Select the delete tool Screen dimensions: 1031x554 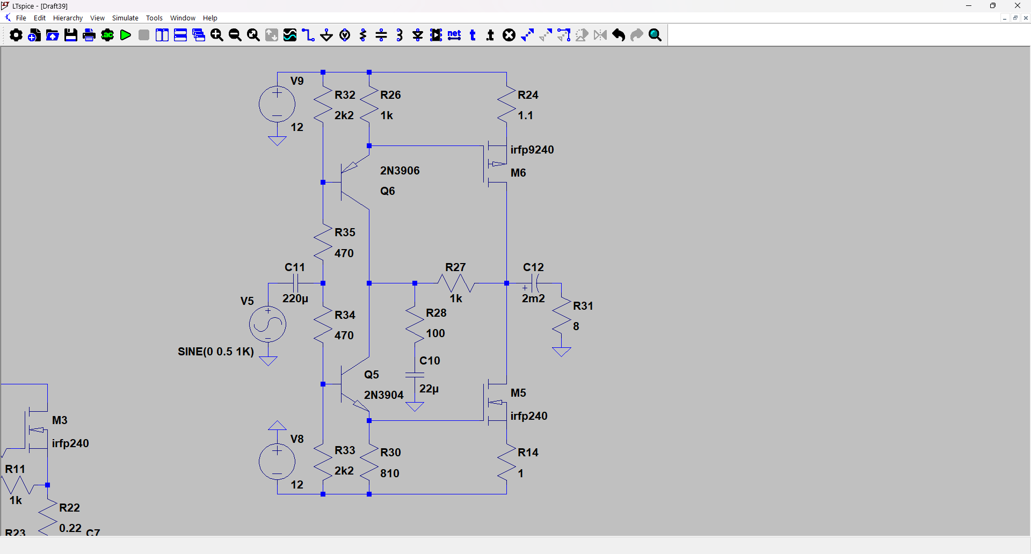coord(509,35)
